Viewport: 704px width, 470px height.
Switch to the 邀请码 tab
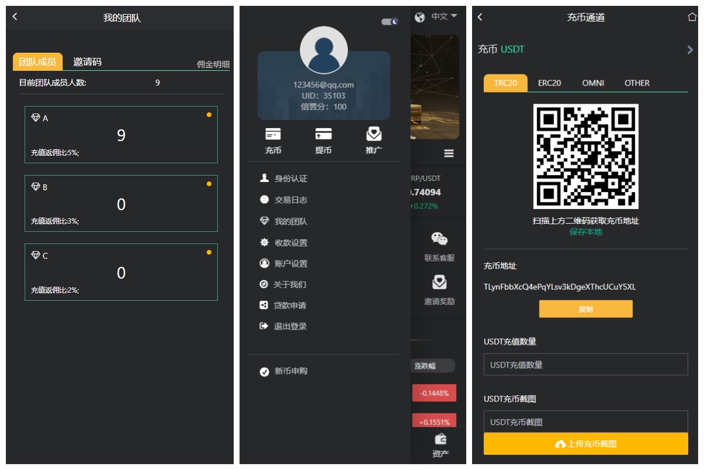[x=87, y=62]
